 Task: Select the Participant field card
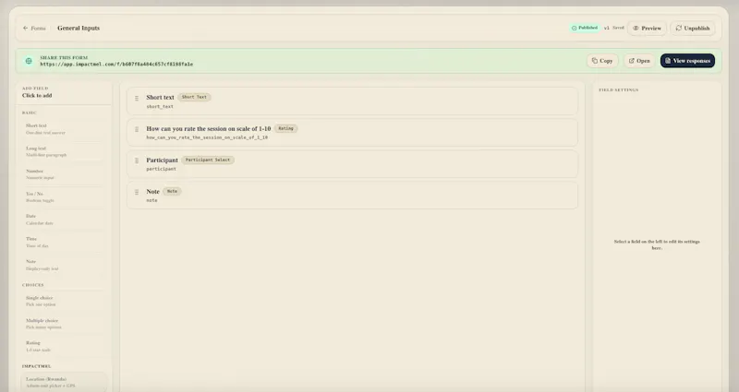tap(352, 164)
